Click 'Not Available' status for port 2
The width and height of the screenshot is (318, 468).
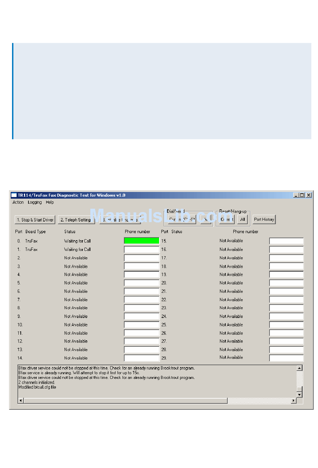pos(76,258)
